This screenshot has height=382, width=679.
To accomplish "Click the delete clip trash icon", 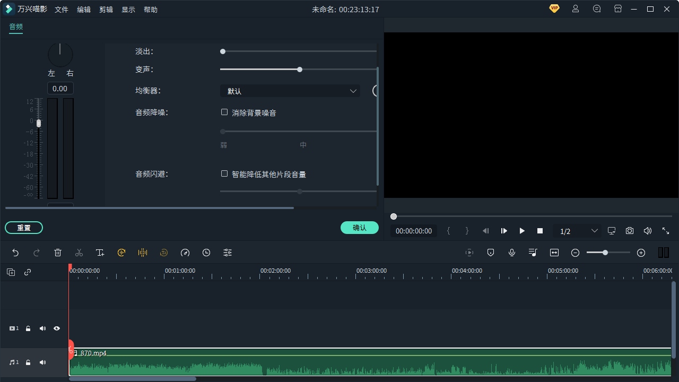I will click(x=58, y=253).
